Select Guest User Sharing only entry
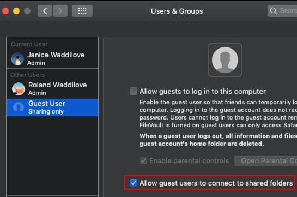297x197 pixels. [52, 108]
